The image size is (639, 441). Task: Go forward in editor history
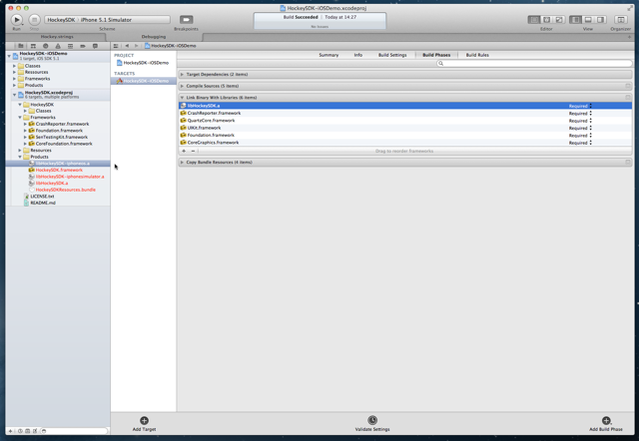[x=136, y=46]
